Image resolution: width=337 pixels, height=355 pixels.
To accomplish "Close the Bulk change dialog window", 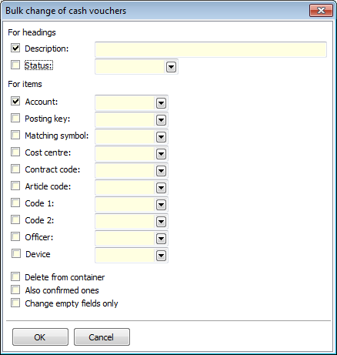I will point(321,11).
